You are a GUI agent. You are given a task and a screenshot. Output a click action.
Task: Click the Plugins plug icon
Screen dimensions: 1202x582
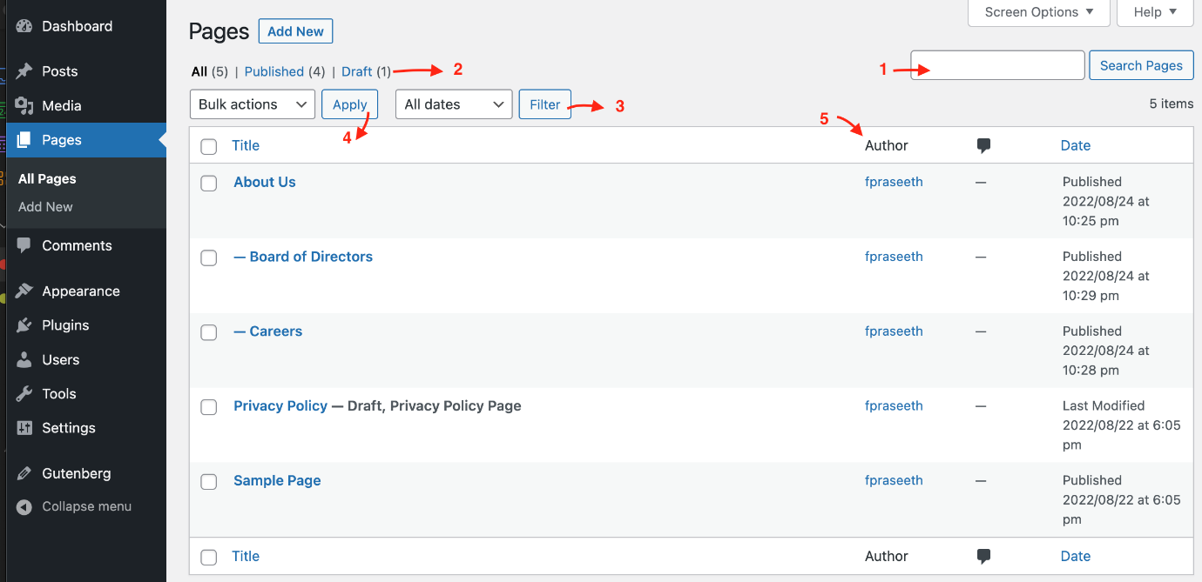click(x=24, y=325)
